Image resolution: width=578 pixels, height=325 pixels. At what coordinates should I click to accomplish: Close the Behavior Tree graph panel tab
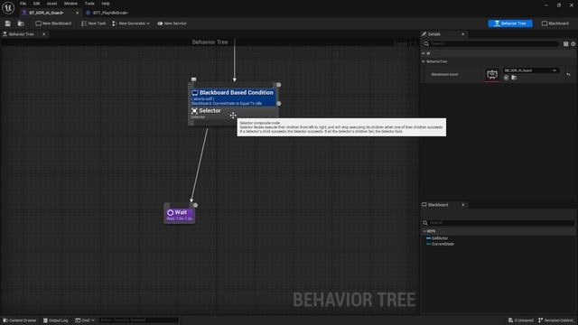pyautogui.click(x=44, y=34)
